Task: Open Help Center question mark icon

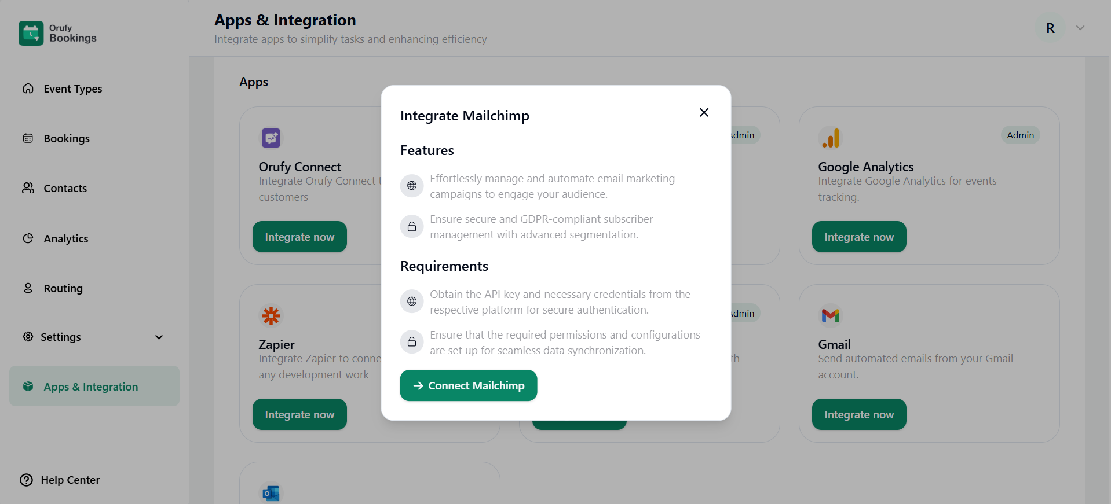Action: coord(27,480)
